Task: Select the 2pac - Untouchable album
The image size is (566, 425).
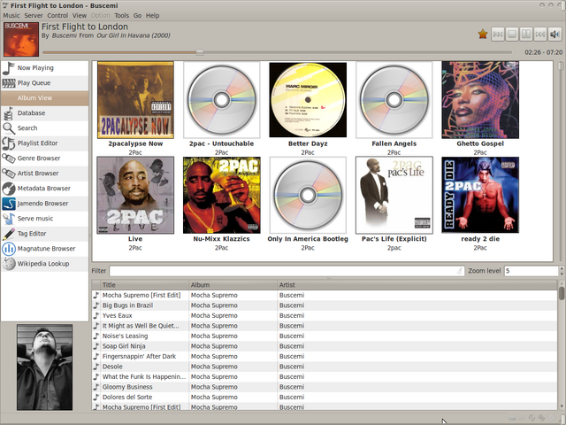Action: [222, 100]
